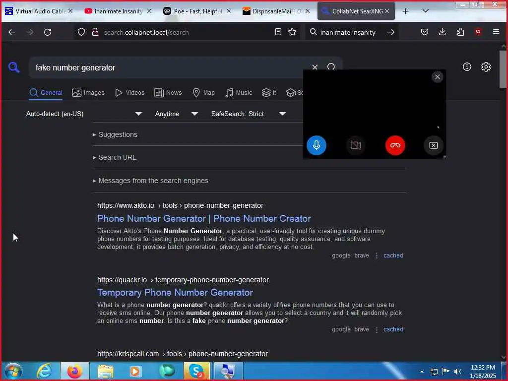Switch to Virtual Audio Cable tab
The image size is (508, 381).
[39, 11]
